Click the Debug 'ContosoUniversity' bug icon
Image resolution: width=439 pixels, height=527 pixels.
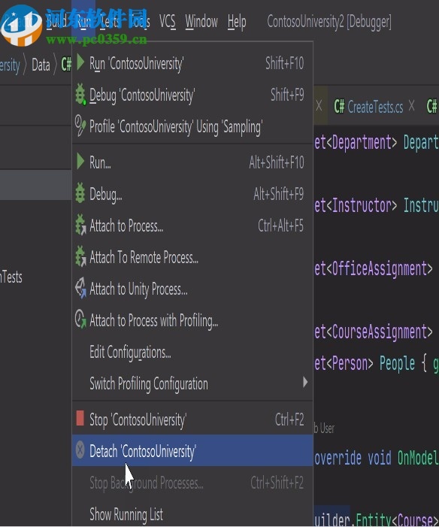point(80,94)
